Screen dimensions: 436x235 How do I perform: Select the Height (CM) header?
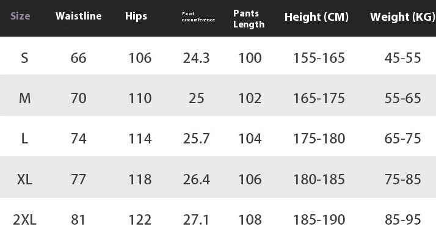(316, 17)
